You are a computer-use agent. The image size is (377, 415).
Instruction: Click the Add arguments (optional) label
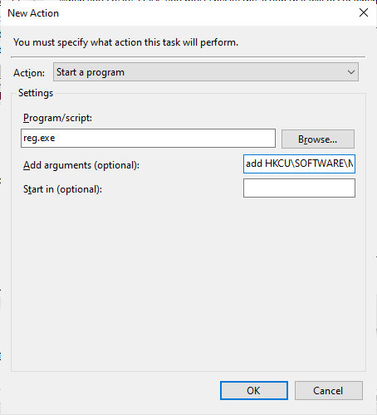(x=81, y=165)
